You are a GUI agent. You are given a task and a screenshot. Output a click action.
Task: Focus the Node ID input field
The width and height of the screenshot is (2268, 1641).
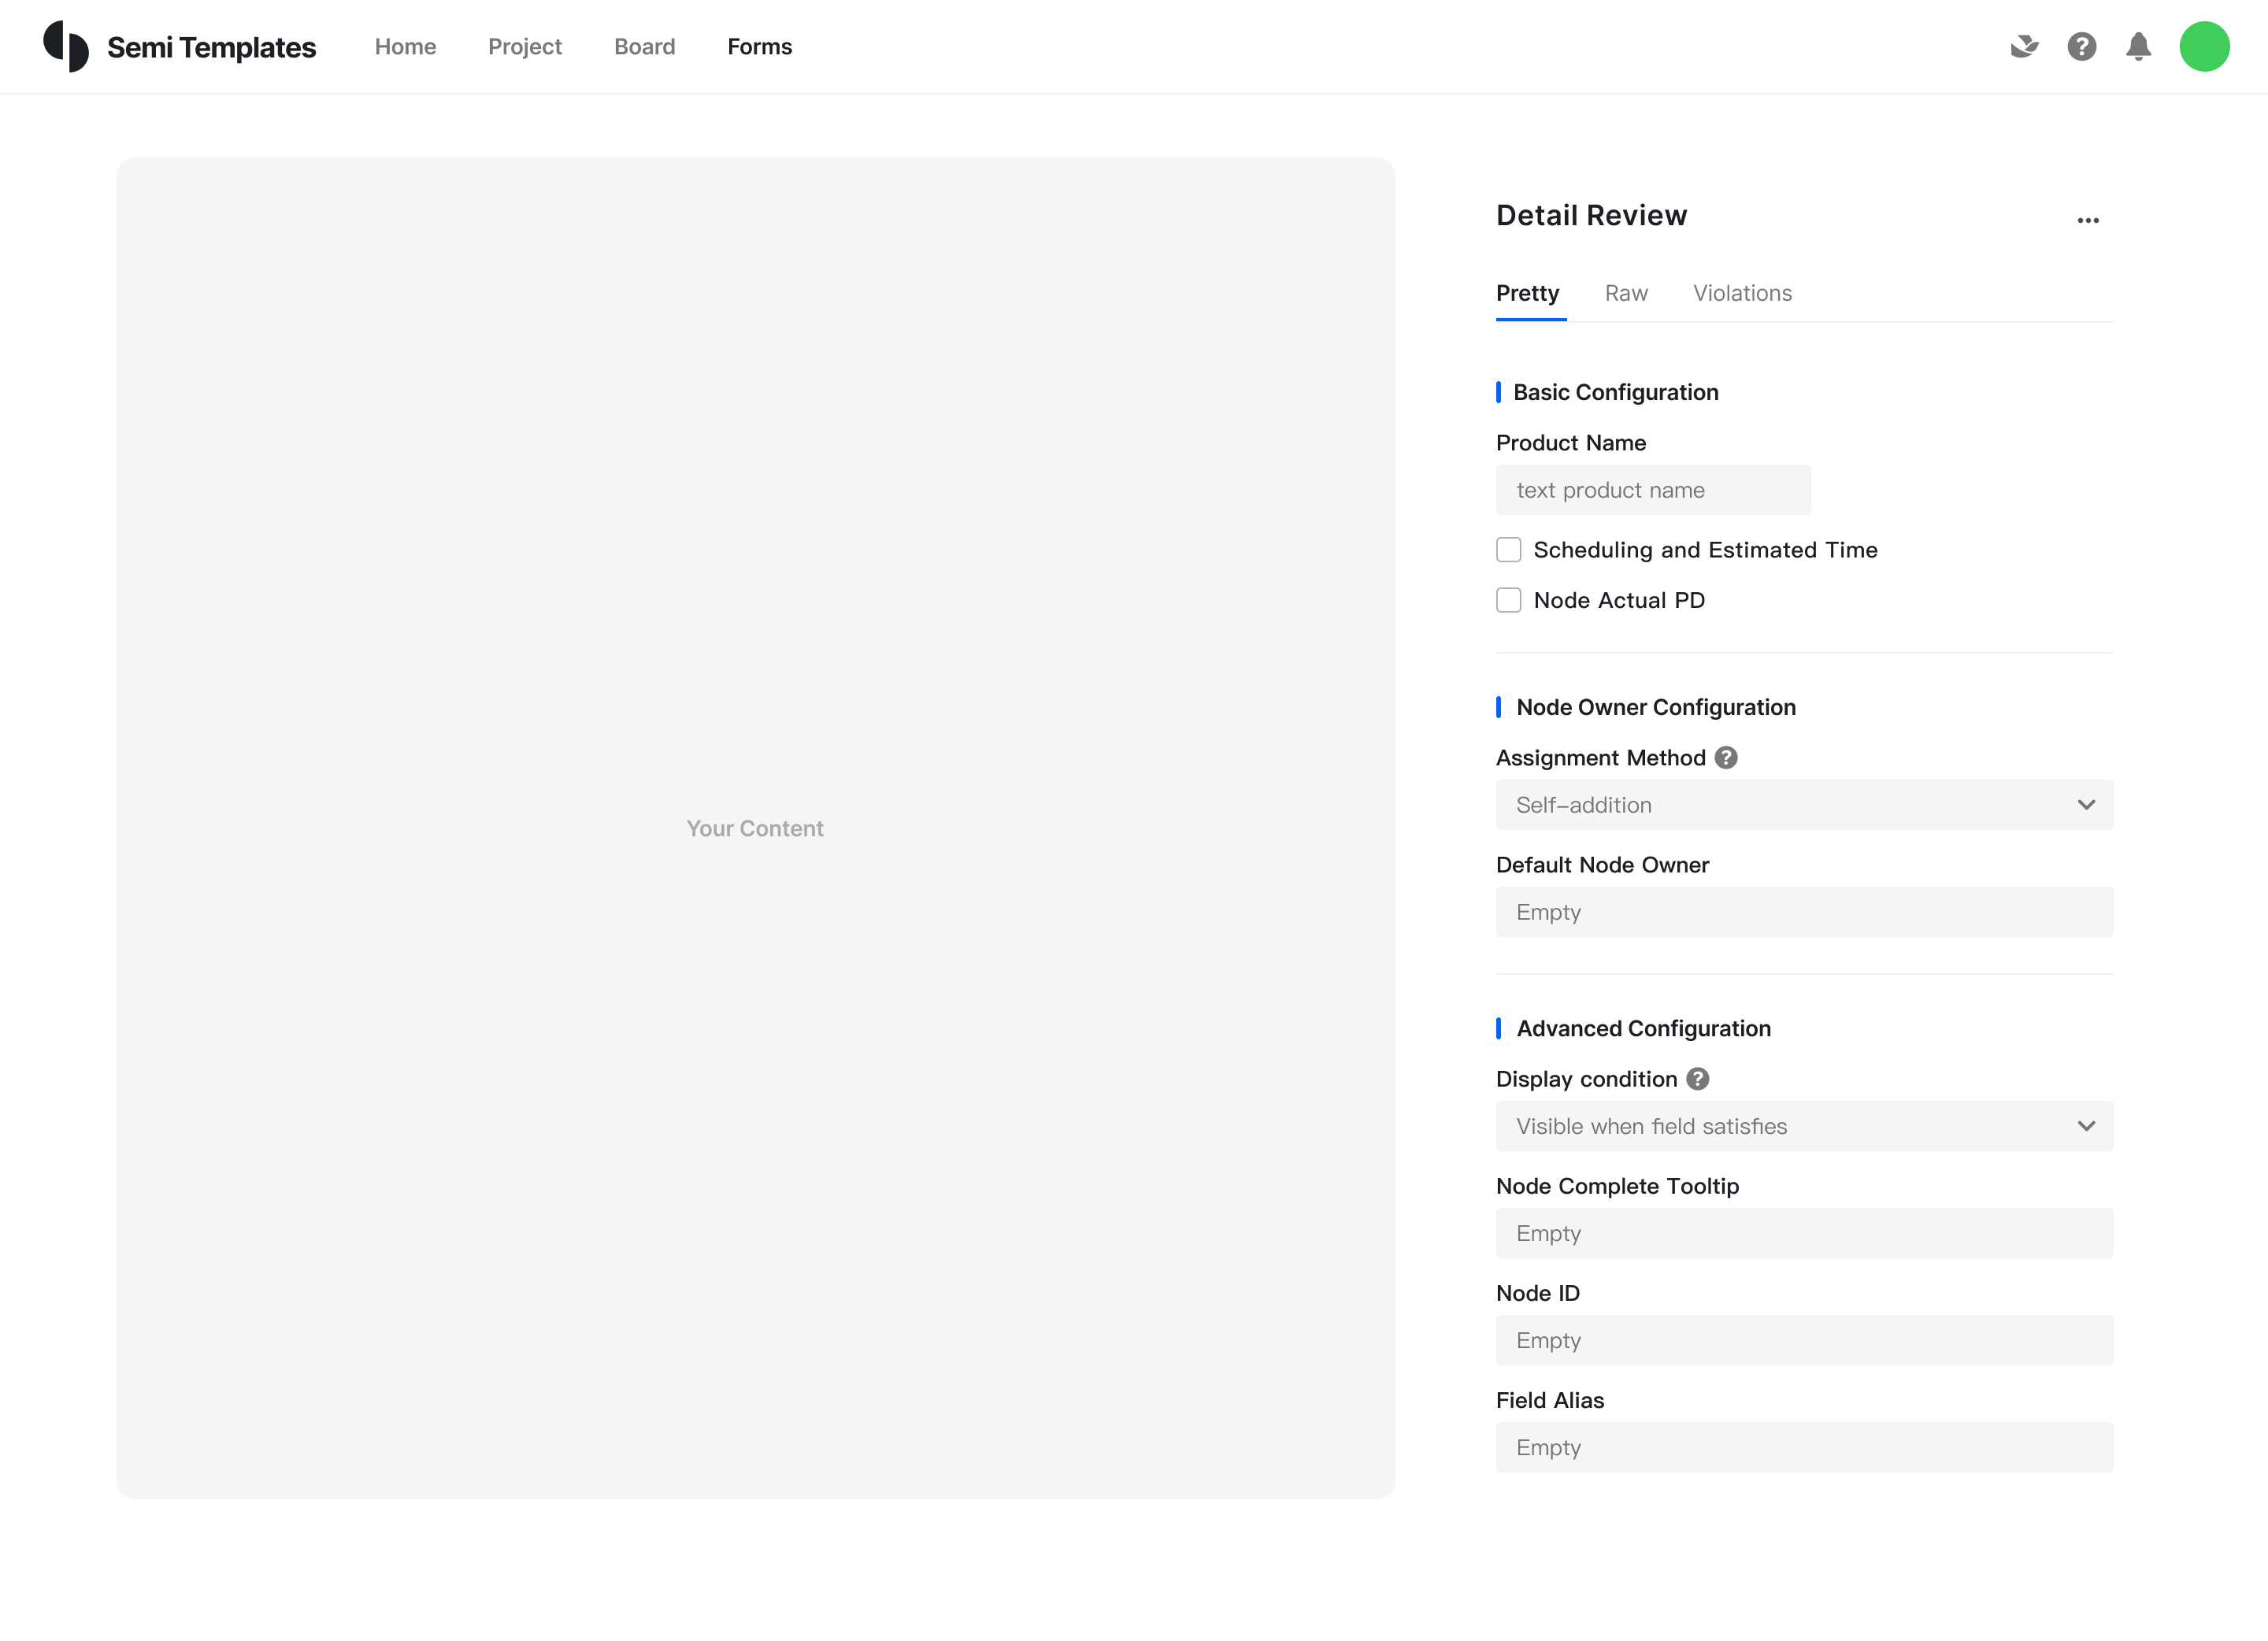tap(1804, 1340)
